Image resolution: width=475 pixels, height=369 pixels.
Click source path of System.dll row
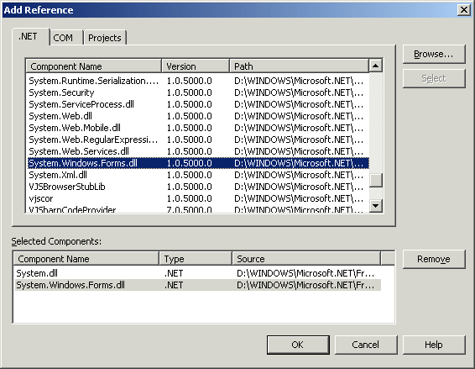click(x=305, y=273)
